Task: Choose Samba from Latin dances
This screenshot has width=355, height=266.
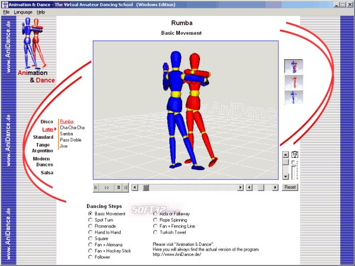Action: [66, 134]
